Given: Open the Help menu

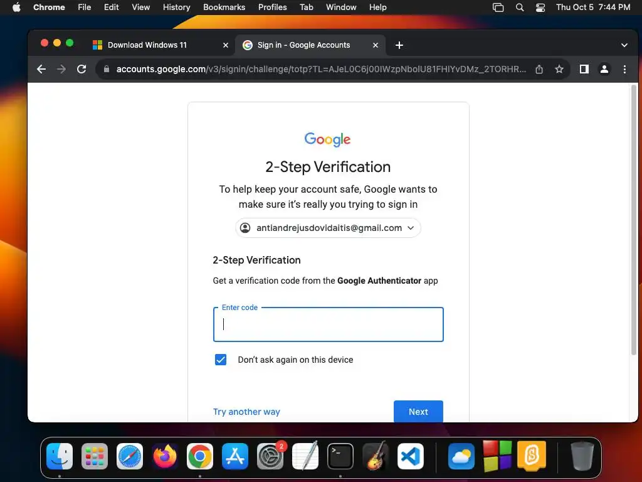Looking at the screenshot, I should tap(377, 7).
